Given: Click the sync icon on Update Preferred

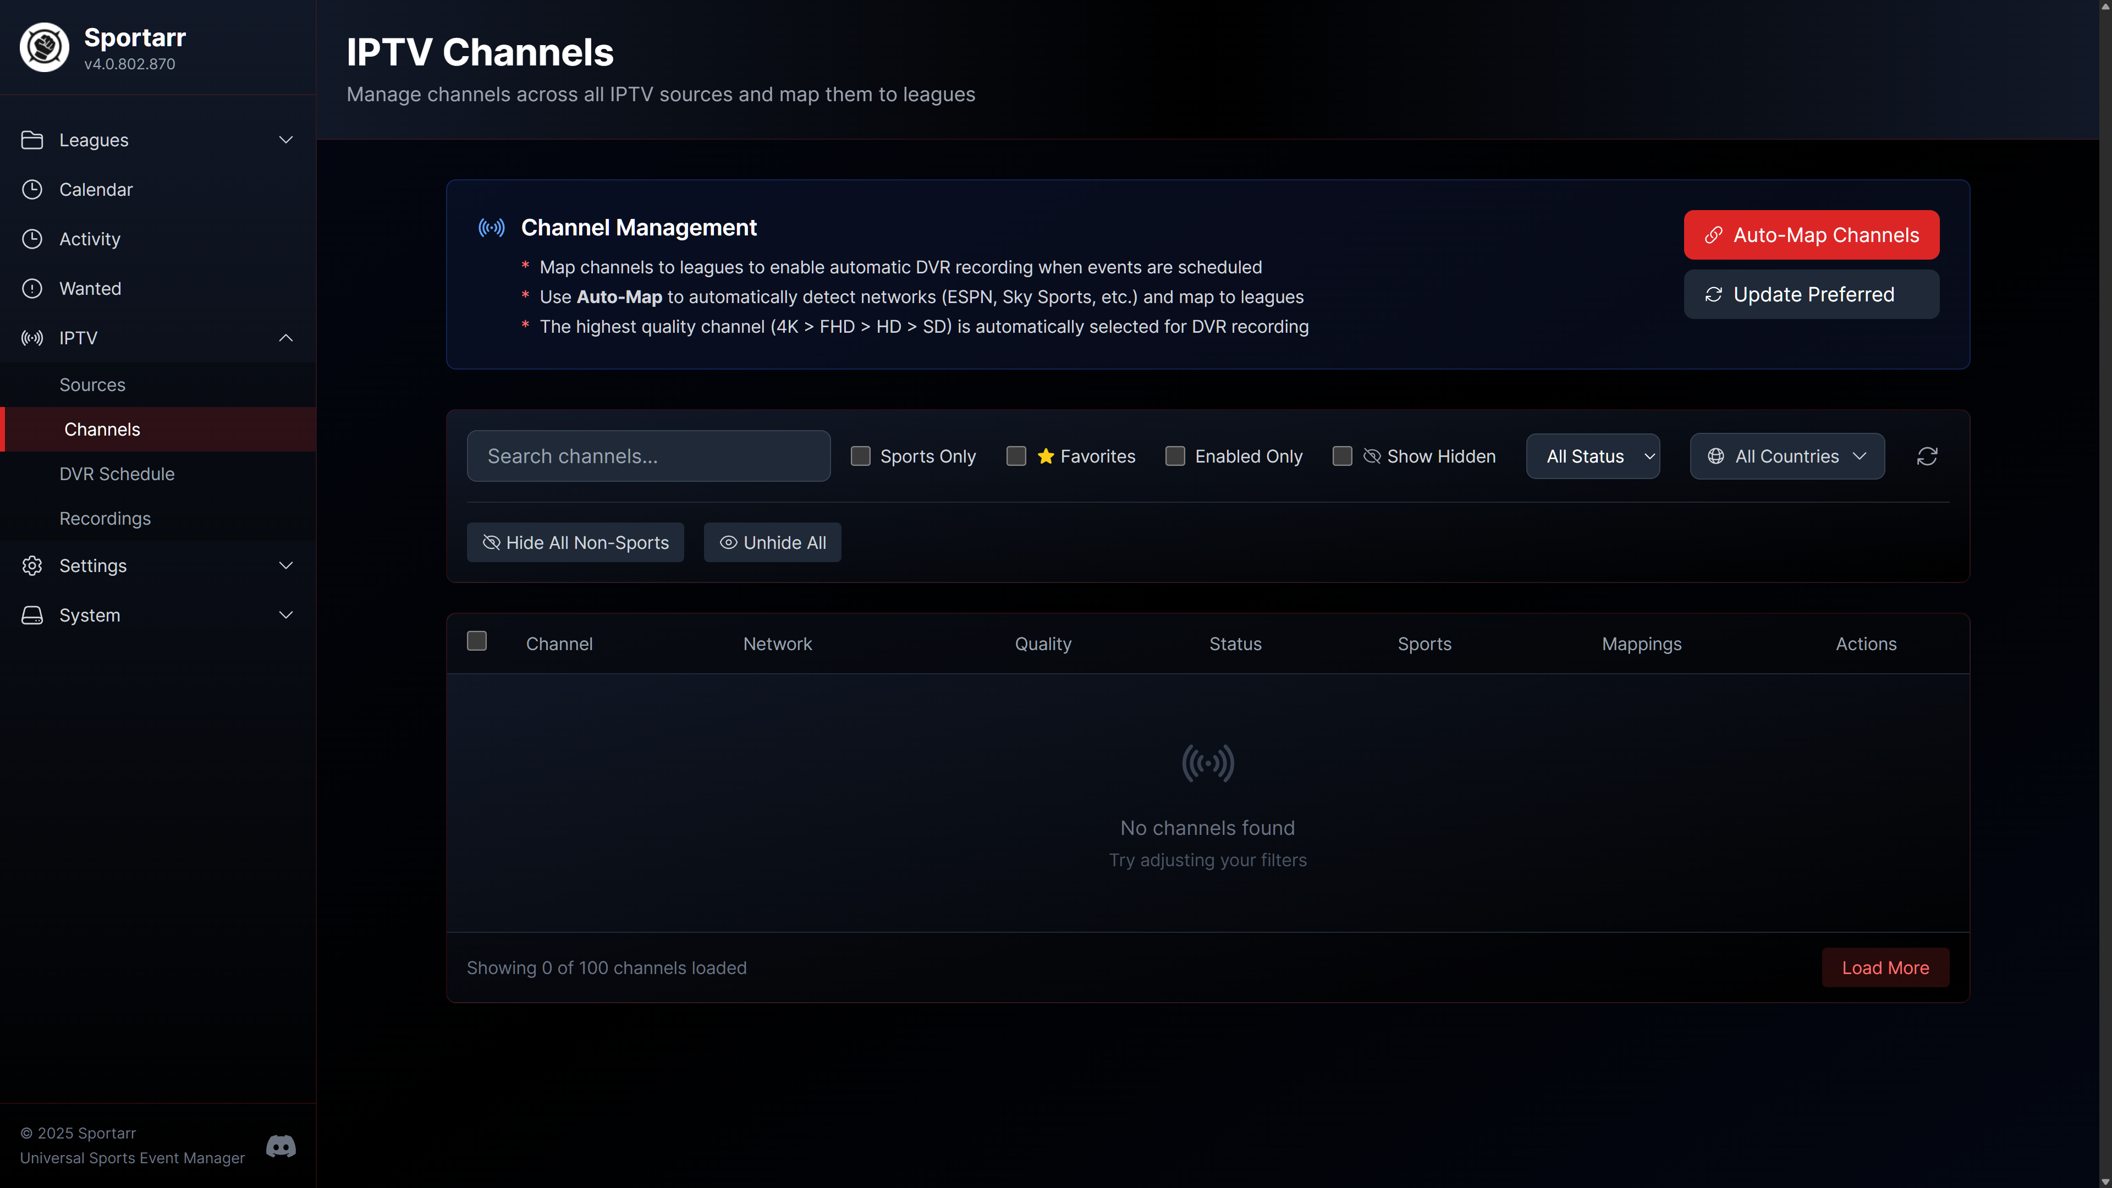Looking at the screenshot, I should pyautogui.click(x=1714, y=294).
